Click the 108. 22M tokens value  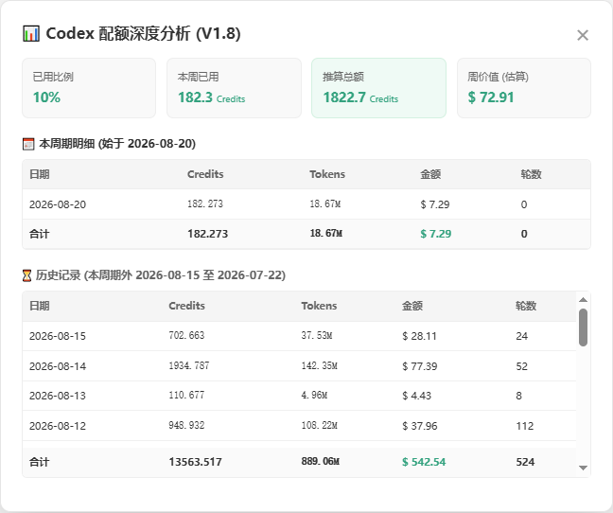tap(319, 425)
